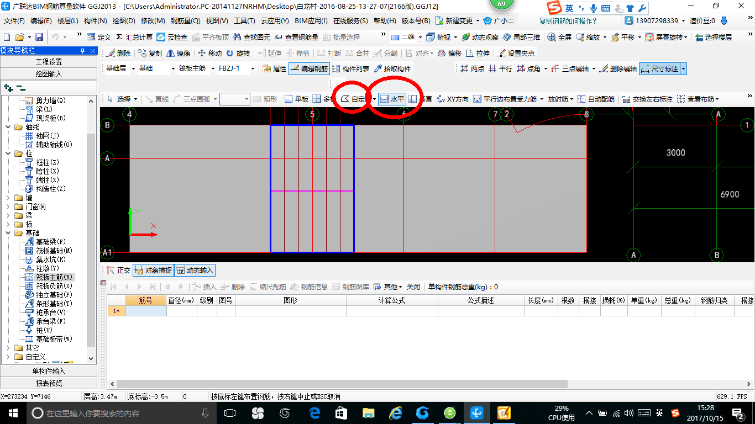Viewport: 755px width, 424px height.
Task: Click the 平行 parallel axis tool
Action: coord(500,69)
